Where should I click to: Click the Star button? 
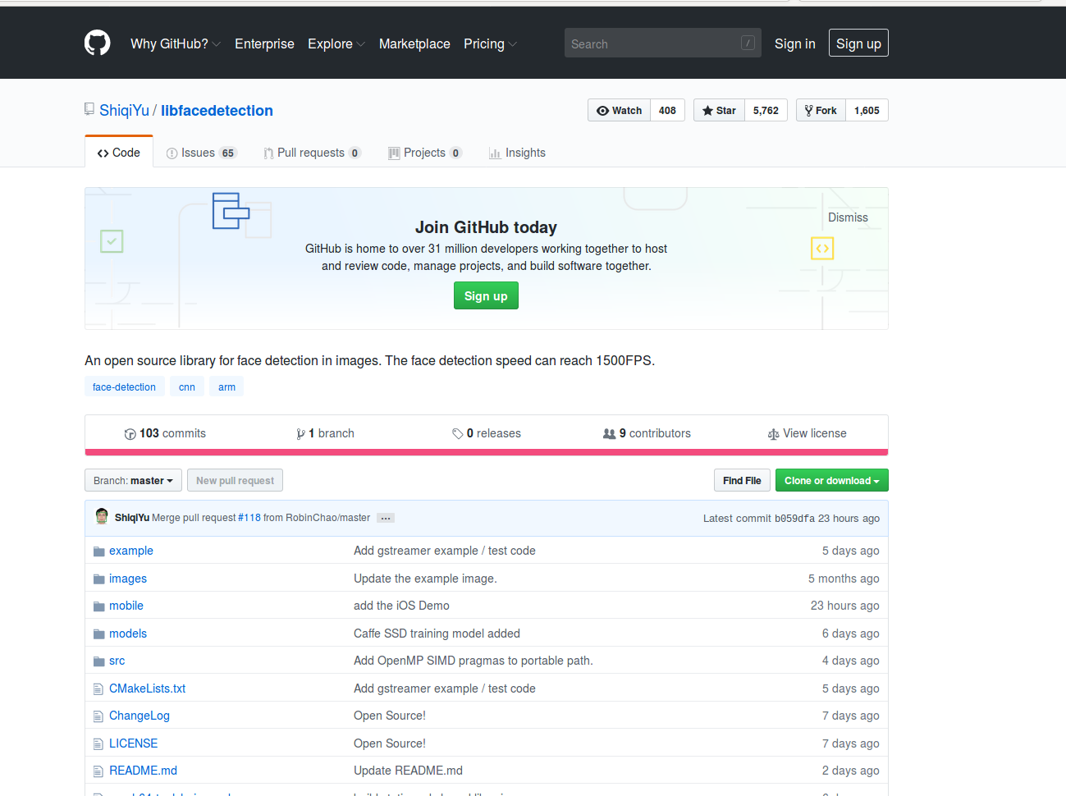point(719,110)
